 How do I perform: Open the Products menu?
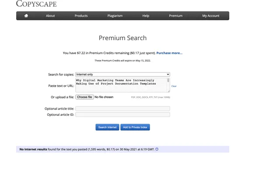tap(81, 16)
